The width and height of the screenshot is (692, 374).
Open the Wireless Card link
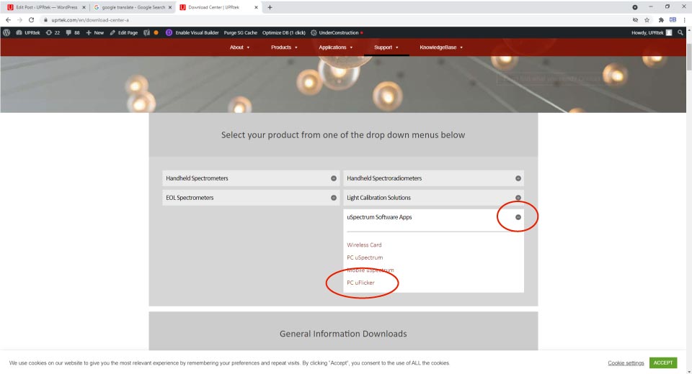364,245
